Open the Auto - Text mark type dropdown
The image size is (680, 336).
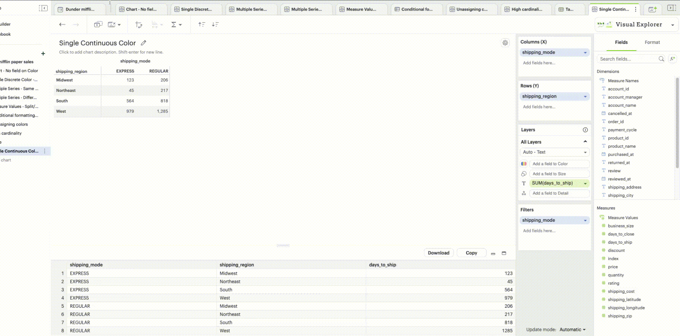tap(554, 152)
